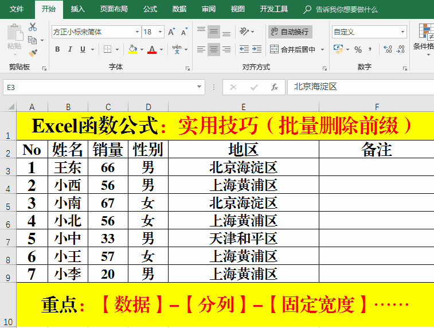Switch to the 数据 ribbon tab
Image resolution: width=434 pixels, height=328 pixels.
[x=179, y=9]
